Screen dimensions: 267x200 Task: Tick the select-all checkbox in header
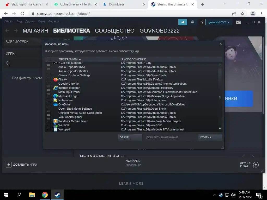(x=48, y=59)
